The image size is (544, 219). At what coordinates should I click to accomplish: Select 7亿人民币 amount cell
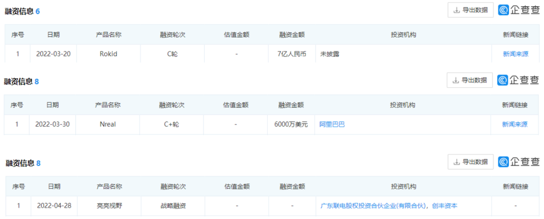[x=292, y=54]
